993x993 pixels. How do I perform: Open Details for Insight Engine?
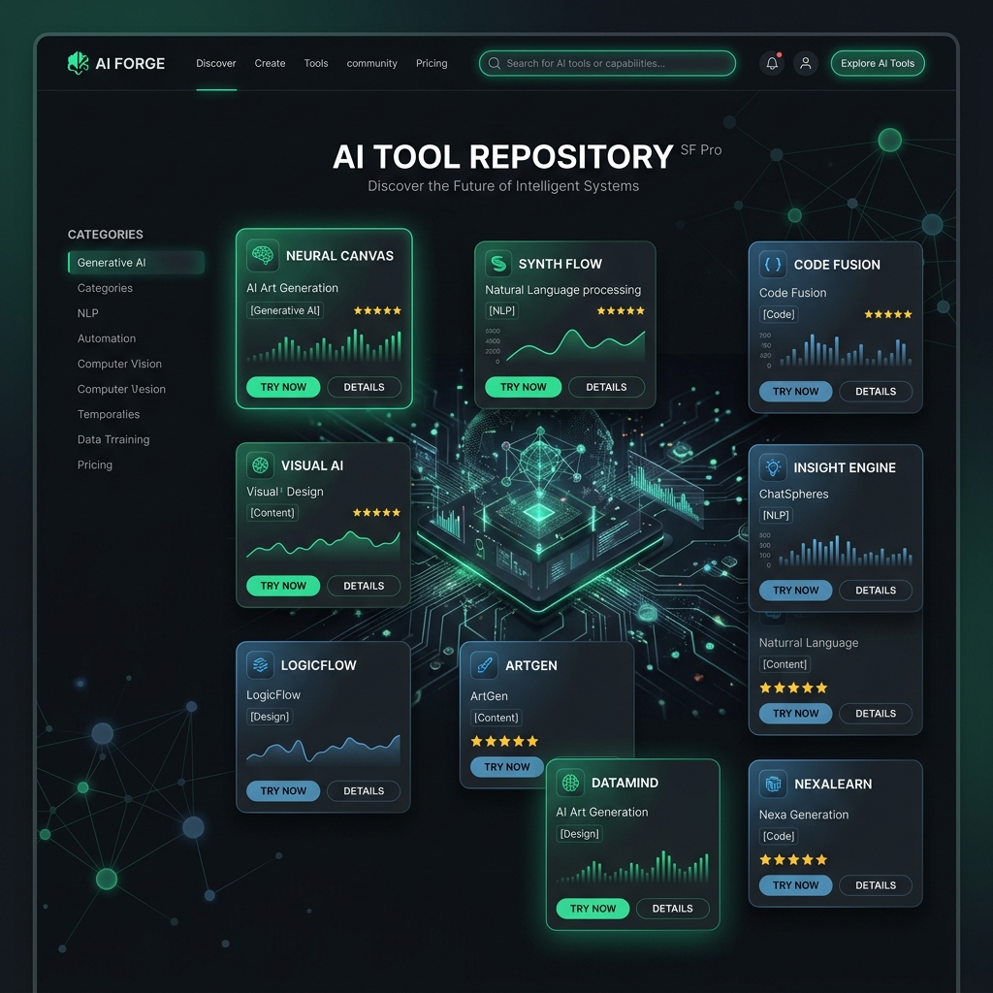[x=876, y=591]
